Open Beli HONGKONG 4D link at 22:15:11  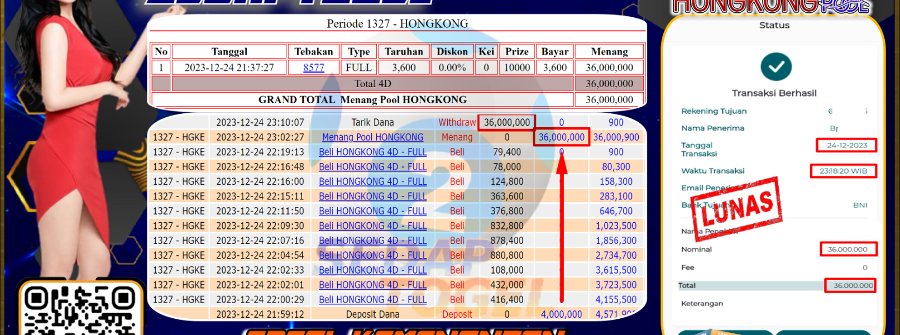[372, 197]
